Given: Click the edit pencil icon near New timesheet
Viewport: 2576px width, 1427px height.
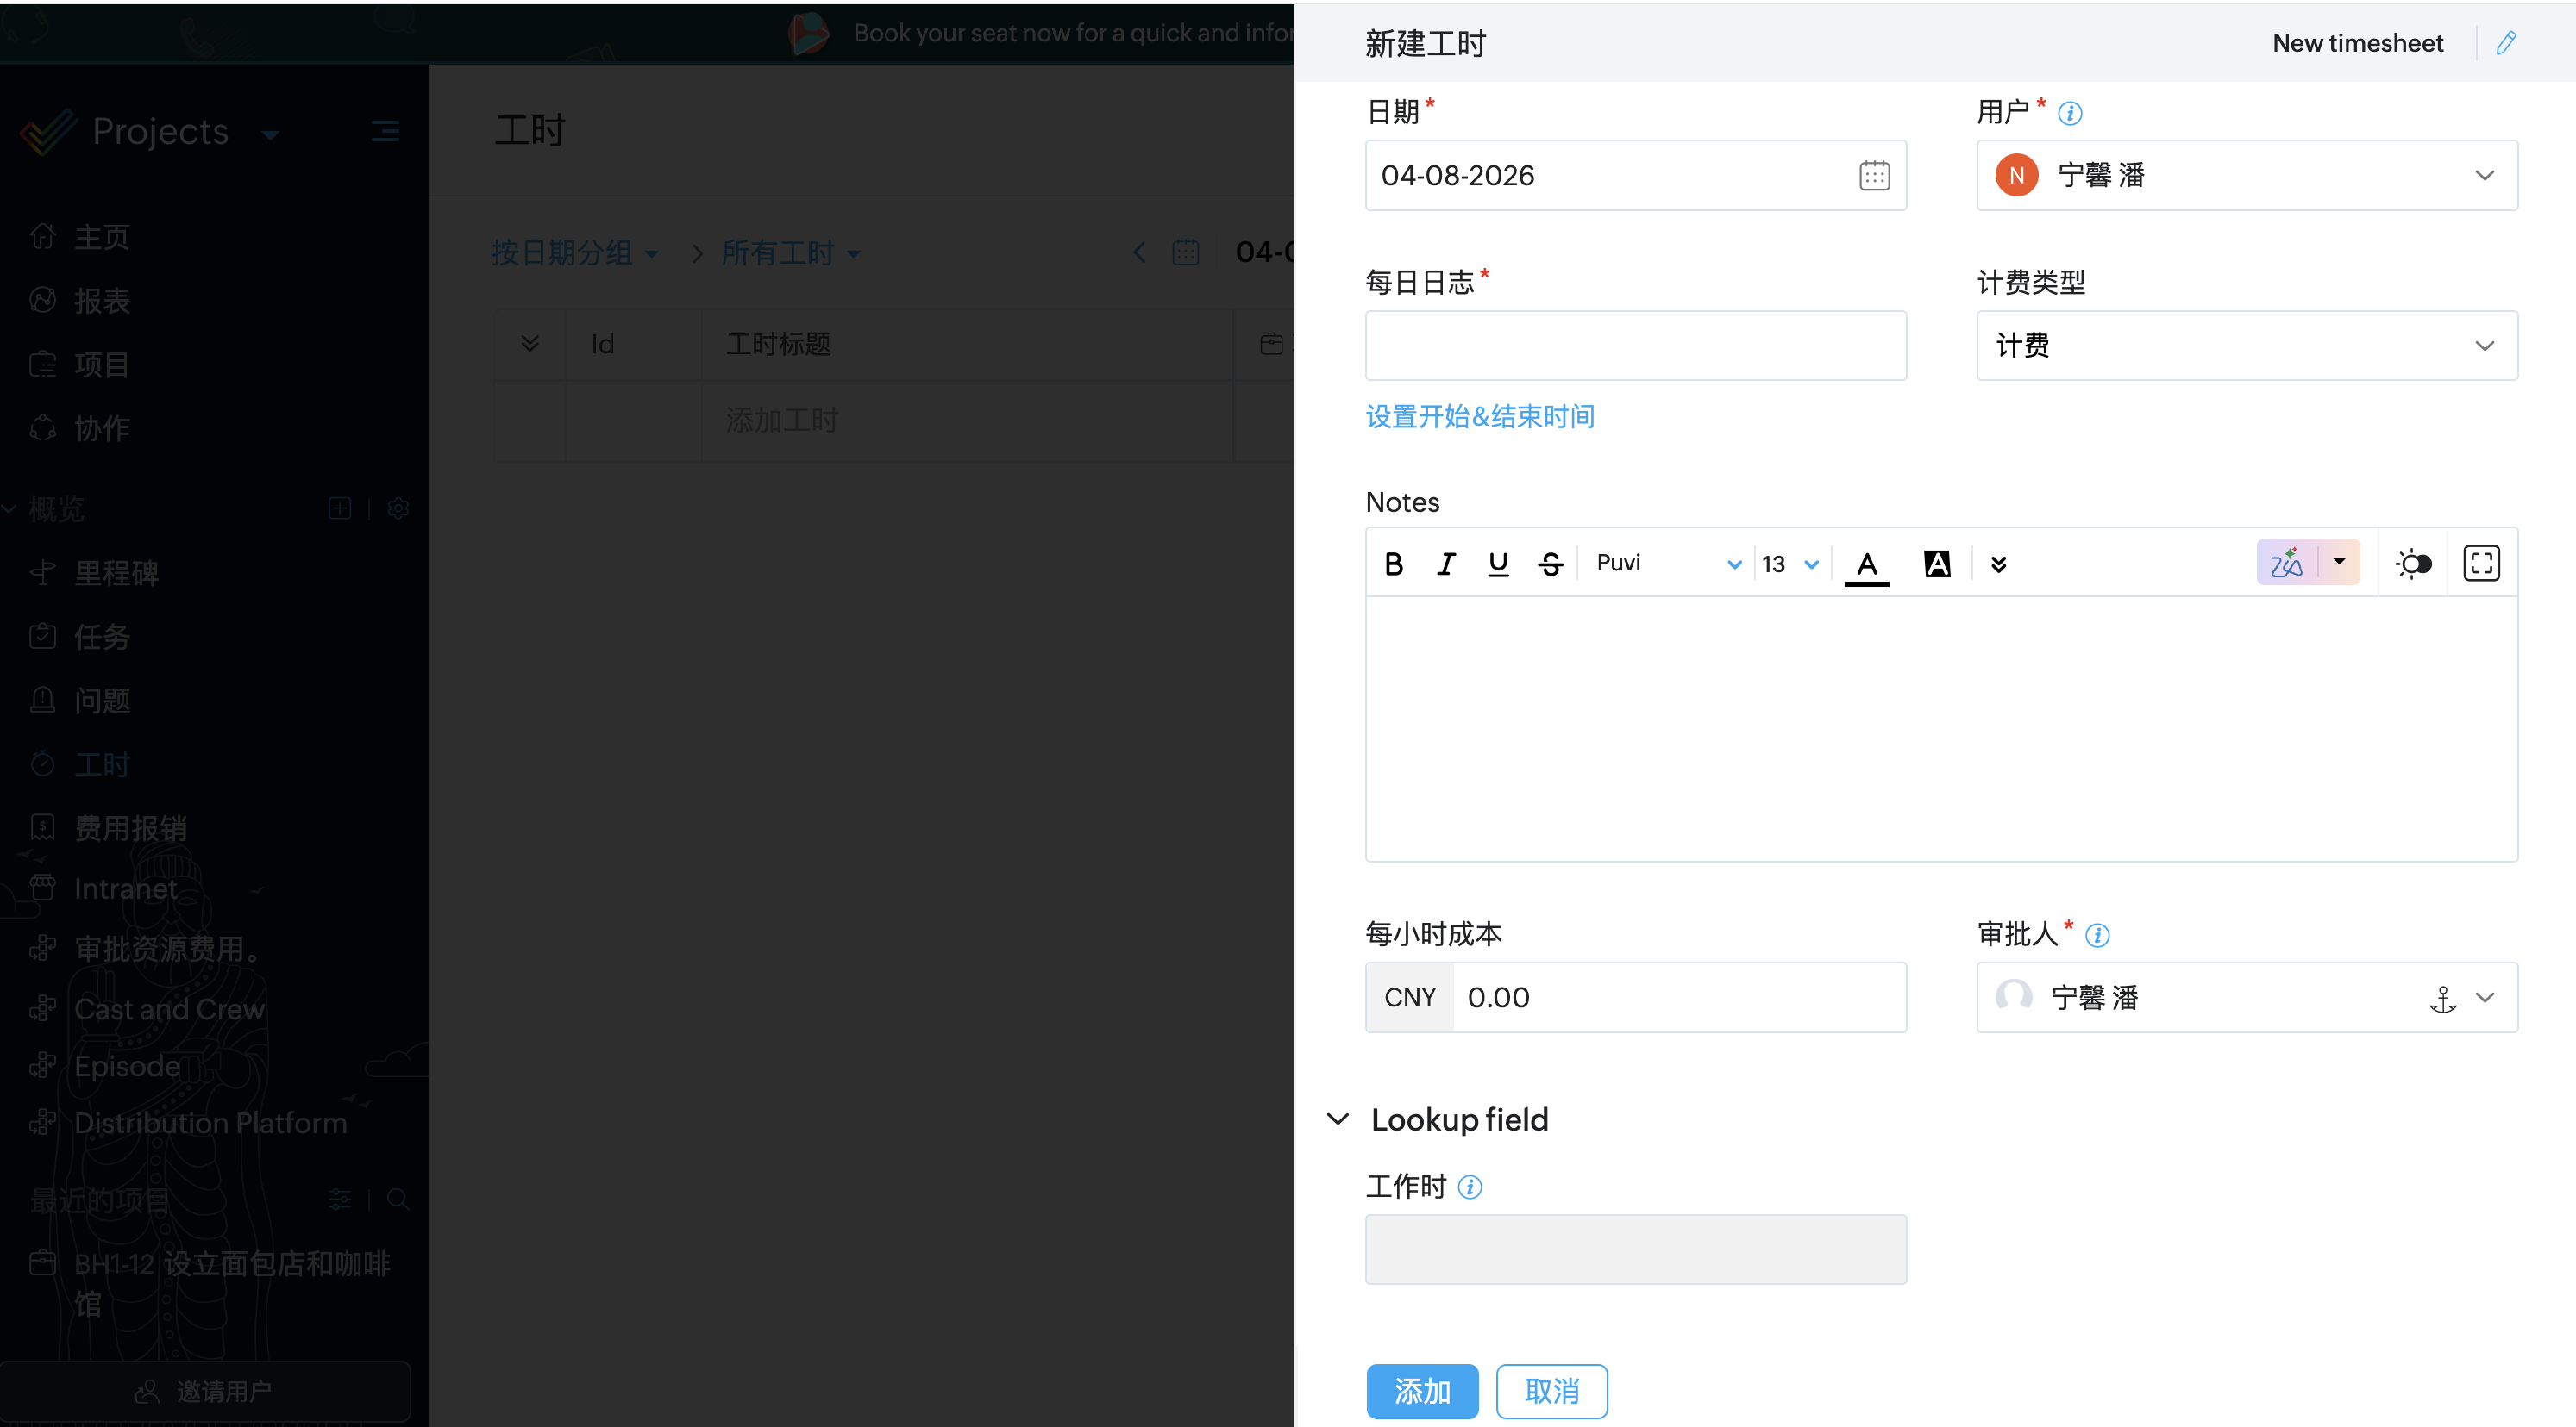Looking at the screenshot, I should (x=2505, y=43).
